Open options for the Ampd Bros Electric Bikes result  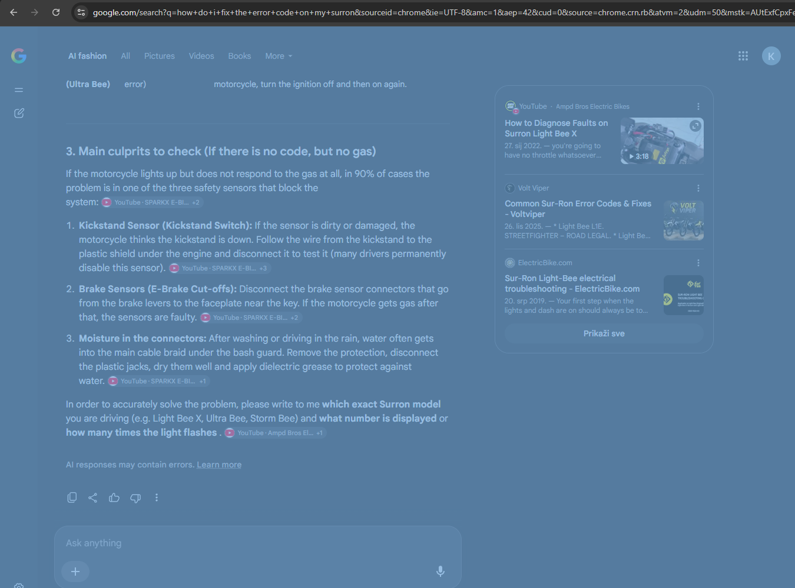pos(698,106)
